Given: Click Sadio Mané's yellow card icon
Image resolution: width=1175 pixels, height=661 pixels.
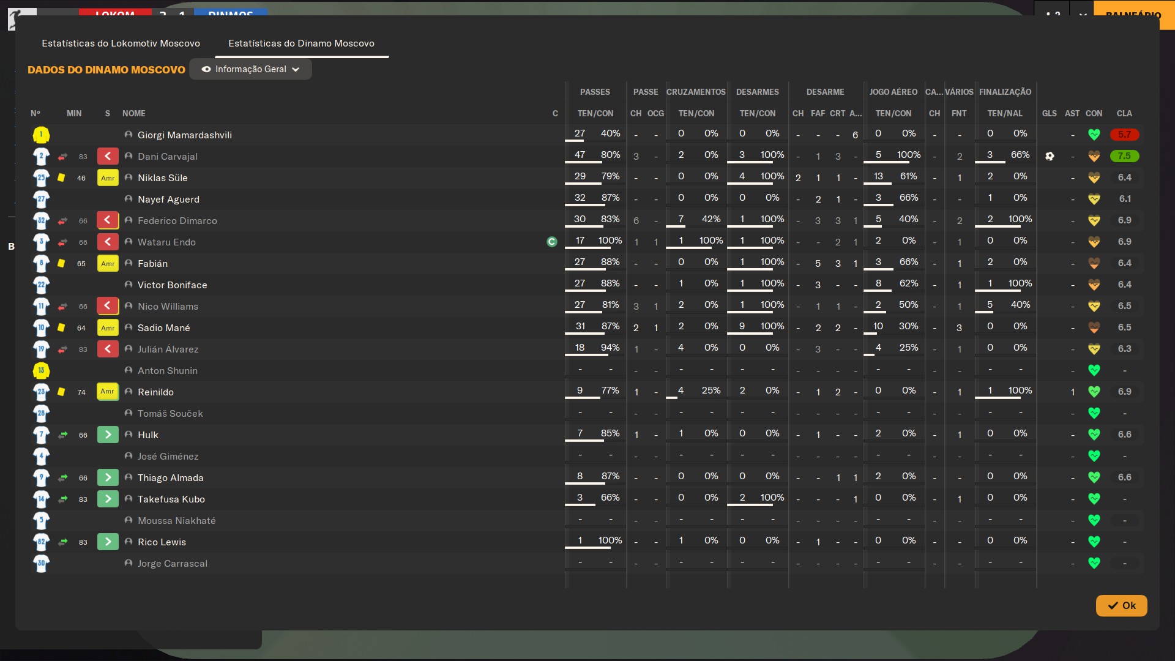Looking at the screenshot, I should (61, 327).
